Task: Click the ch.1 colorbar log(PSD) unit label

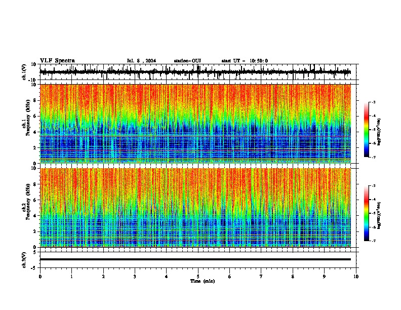Action: click(379, 132)
